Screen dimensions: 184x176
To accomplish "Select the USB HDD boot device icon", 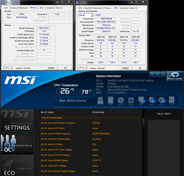I will [141, 101].
